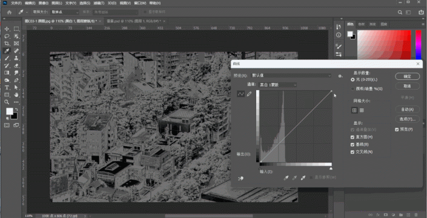Open the Properties info panel icon

[x=339, y=35]
